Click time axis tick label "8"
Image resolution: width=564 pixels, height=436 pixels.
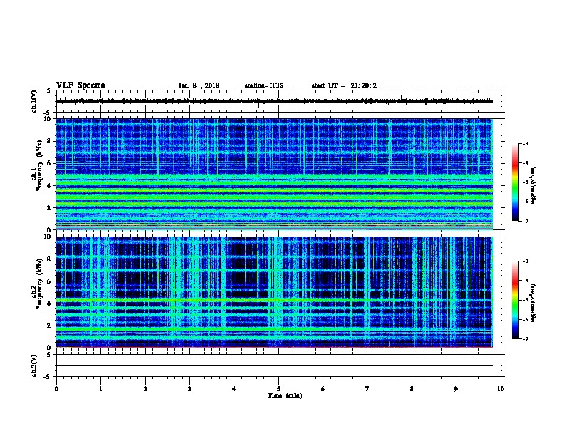click(x=412, y=389)
